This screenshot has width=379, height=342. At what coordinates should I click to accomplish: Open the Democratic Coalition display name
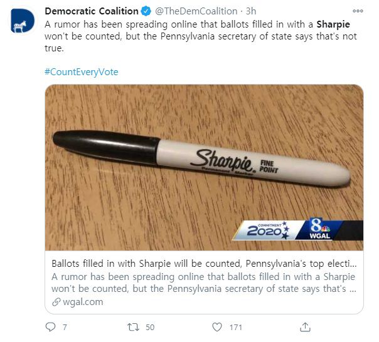tap(91, 11)
